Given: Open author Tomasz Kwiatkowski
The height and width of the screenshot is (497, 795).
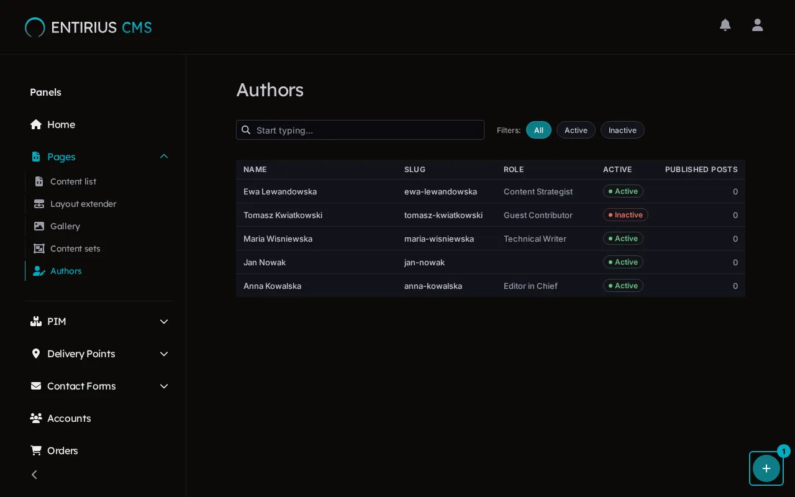Looking at the screenshot, I should coord(283,215).
